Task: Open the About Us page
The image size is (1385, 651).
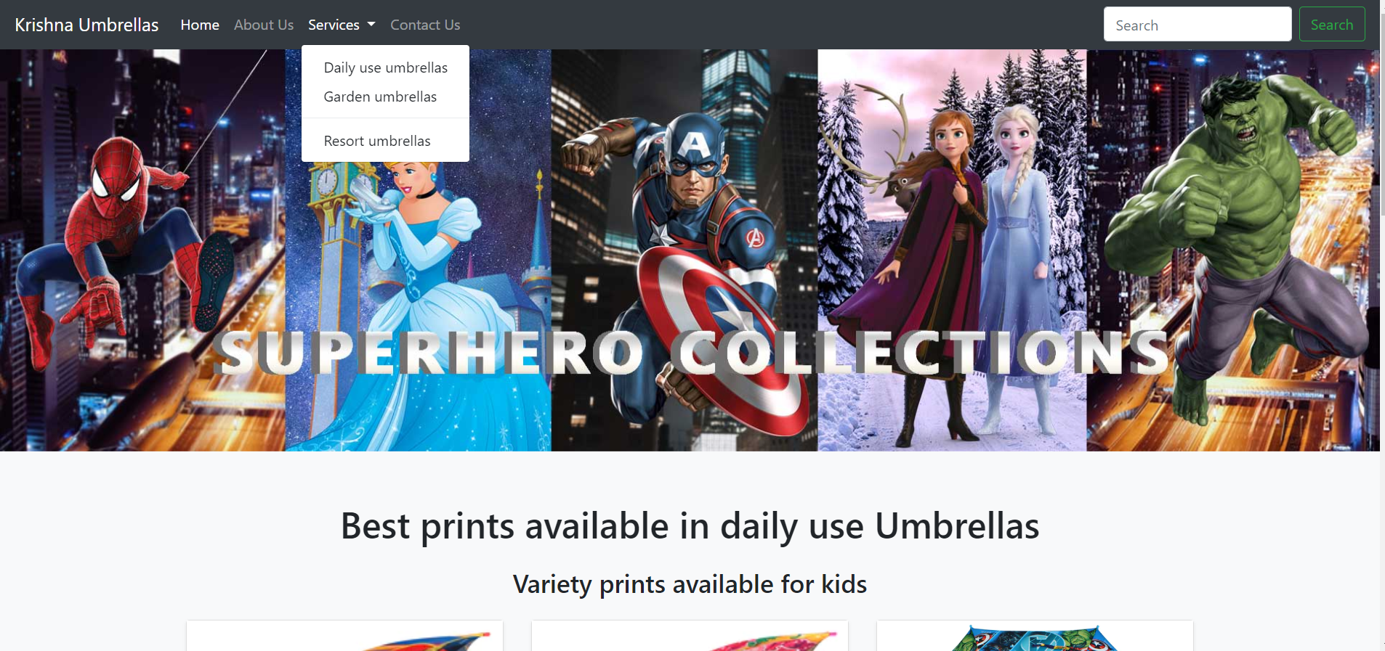Action: coord(264,25)
